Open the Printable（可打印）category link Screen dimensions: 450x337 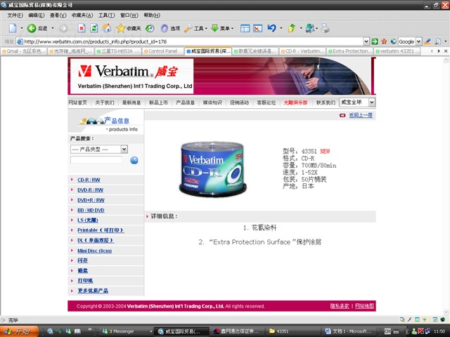click(101, 230)
